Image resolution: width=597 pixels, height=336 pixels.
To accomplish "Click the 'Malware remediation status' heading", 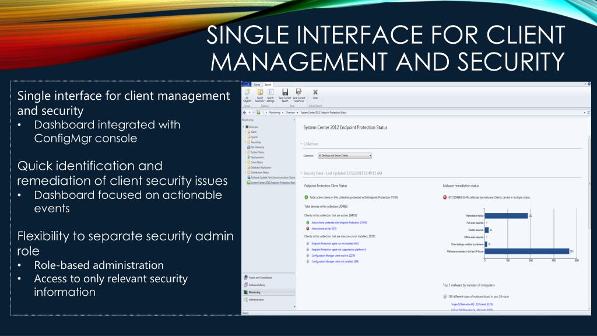I will tap(461, 186).
